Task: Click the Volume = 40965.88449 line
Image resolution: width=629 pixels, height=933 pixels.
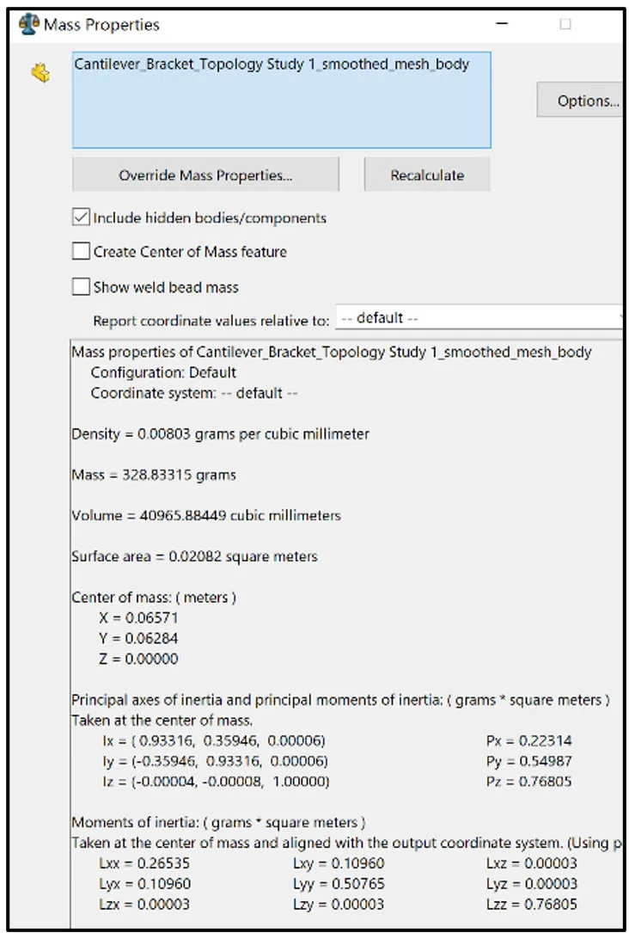Action: pos(206,516)
